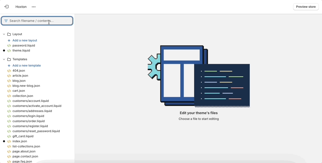Click the code icon beside password.liquid
Image resolution: width=322 pixels, height=163 pixels.
(x=9, y=45)
